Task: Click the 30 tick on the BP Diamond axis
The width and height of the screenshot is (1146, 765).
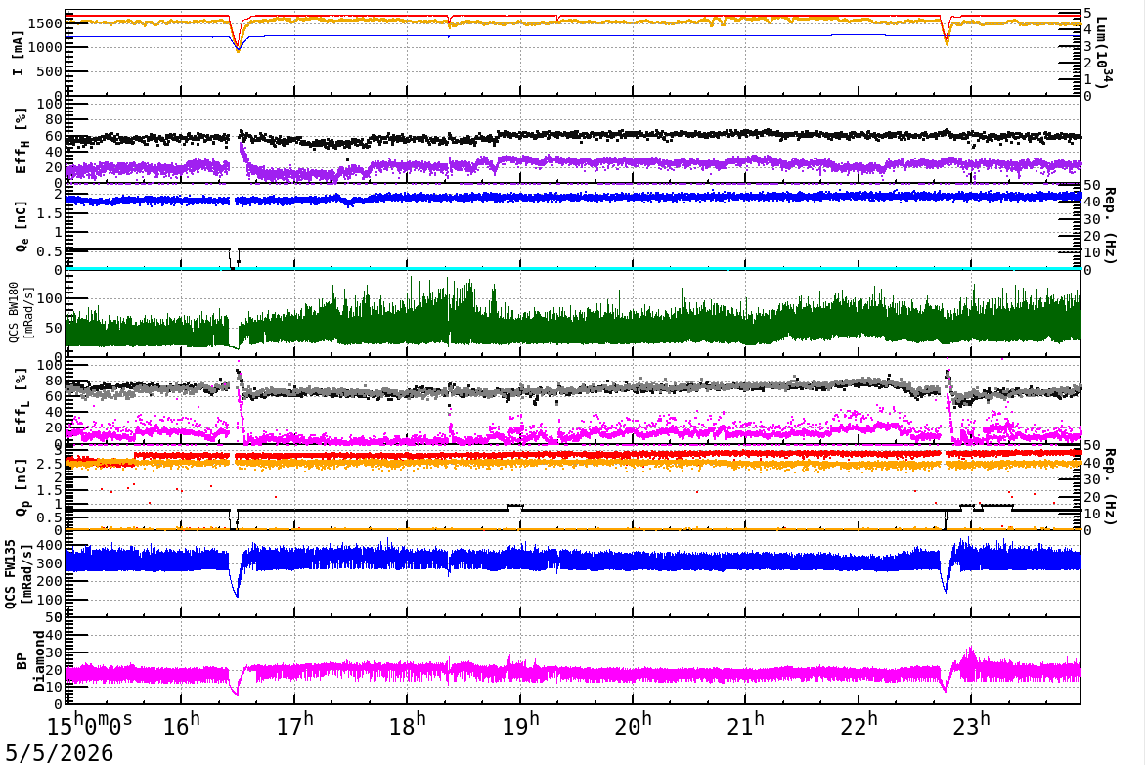Action: [55, 652]
